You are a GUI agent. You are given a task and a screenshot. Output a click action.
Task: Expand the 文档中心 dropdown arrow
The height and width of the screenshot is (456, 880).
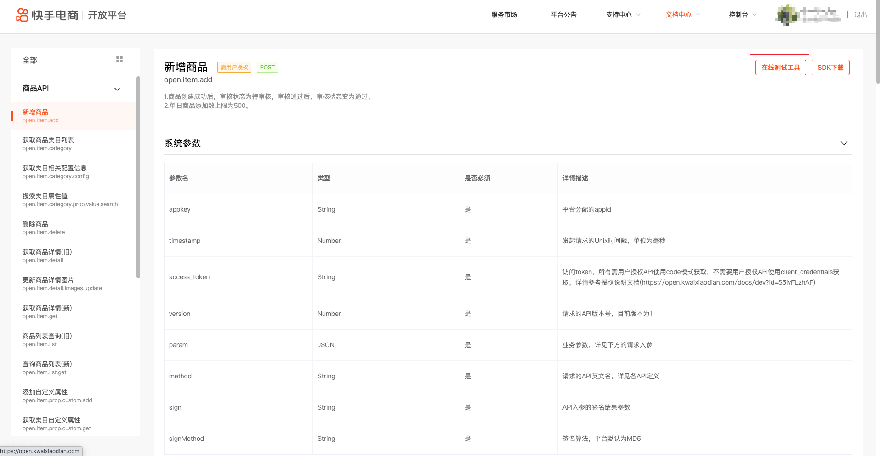(698, 15)
